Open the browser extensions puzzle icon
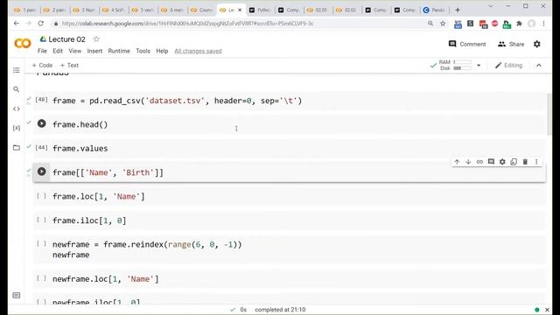 (519, 24)
